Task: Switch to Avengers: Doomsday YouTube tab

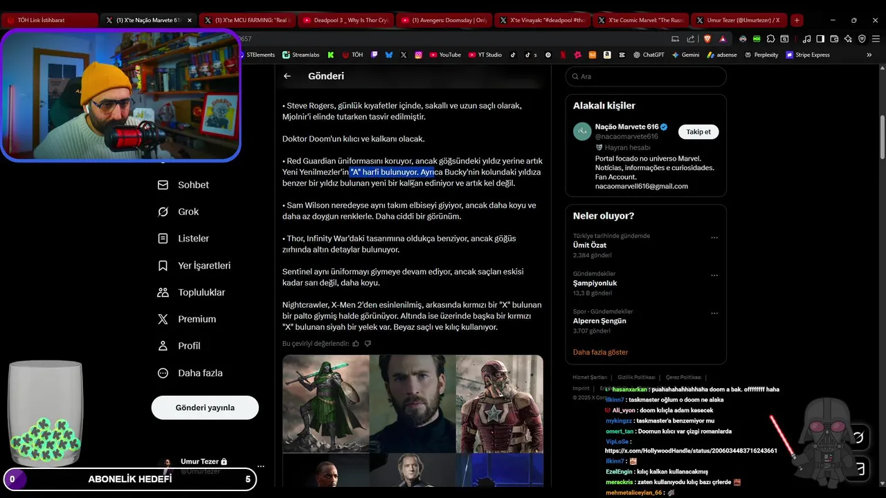Action: [444, 20]
